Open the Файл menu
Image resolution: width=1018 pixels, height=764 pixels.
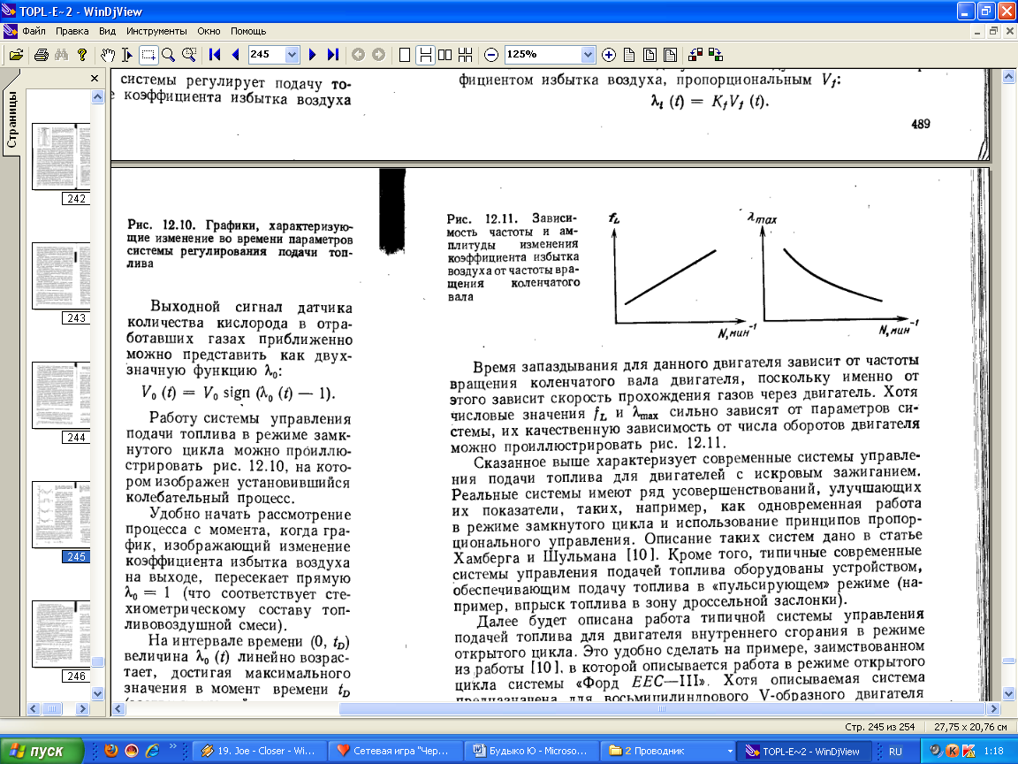(x=34, y=31)
